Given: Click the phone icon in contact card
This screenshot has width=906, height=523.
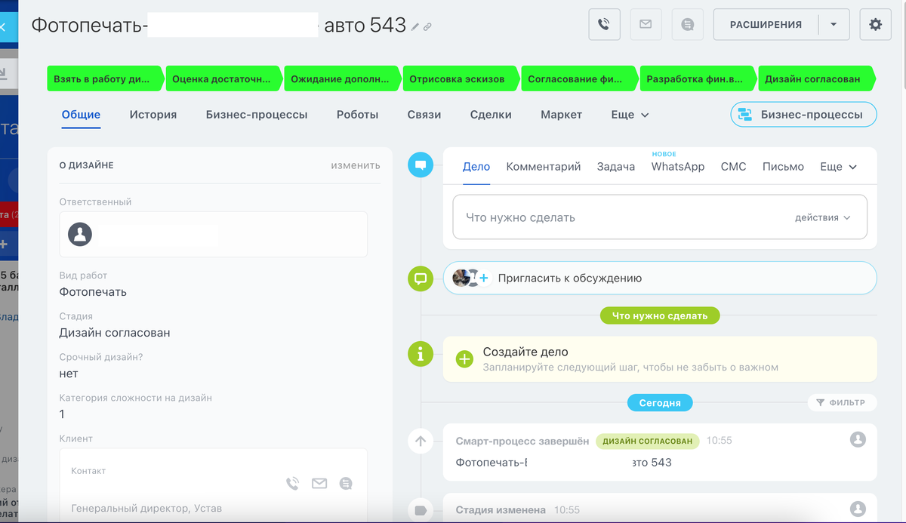Looking at the screenshot, I should (x=293, y=484).
